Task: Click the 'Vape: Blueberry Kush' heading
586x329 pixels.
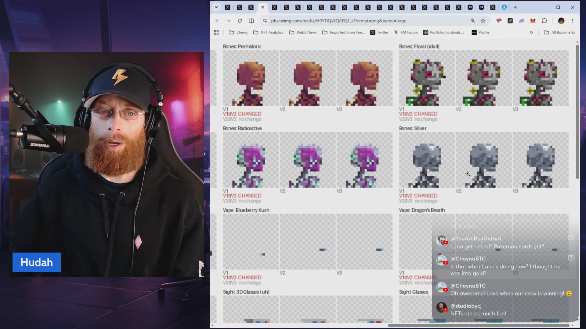Action: pos(246,210)
